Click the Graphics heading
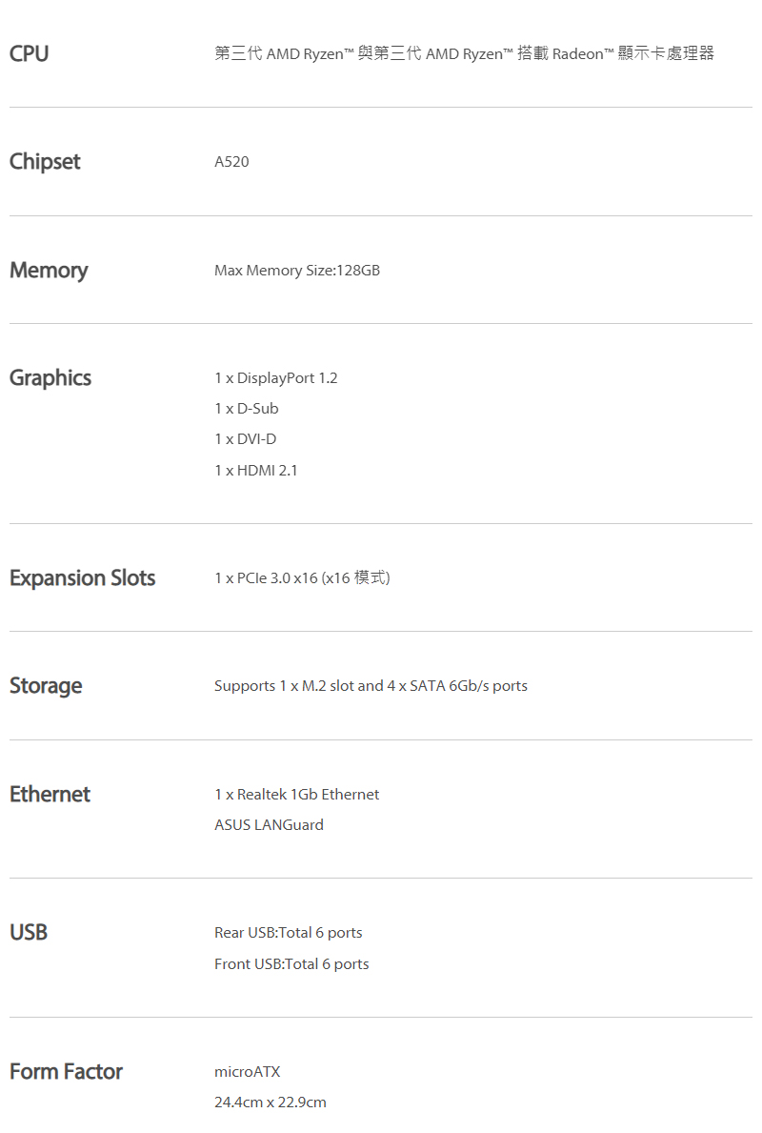Screen dimensions: 762x1133 click(x=50, y=378)
